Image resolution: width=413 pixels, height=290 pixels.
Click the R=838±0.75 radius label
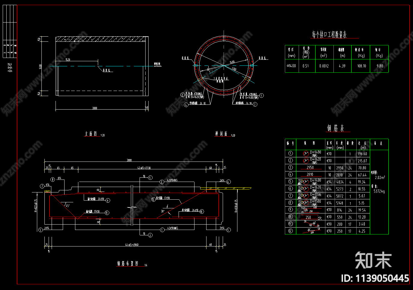coord(236,206)
